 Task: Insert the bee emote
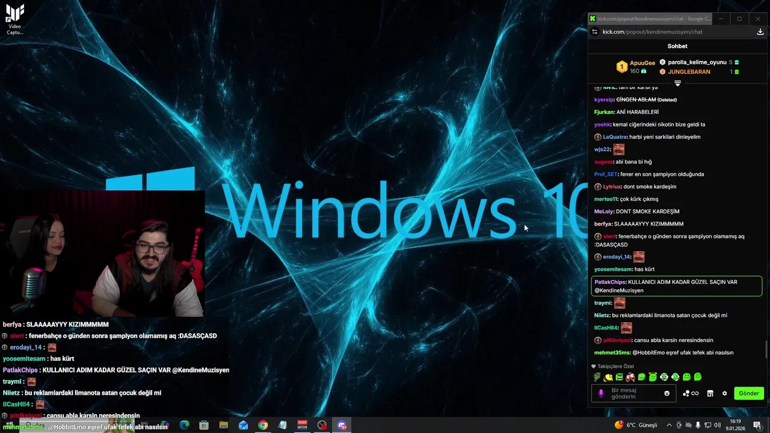click(608, 377)
